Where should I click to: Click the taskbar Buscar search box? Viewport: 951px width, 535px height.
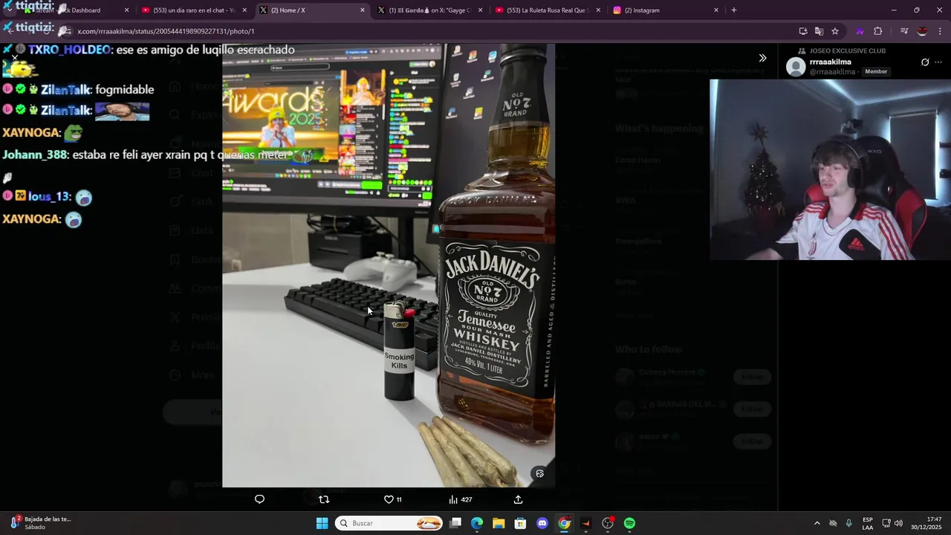coord(390,523)
